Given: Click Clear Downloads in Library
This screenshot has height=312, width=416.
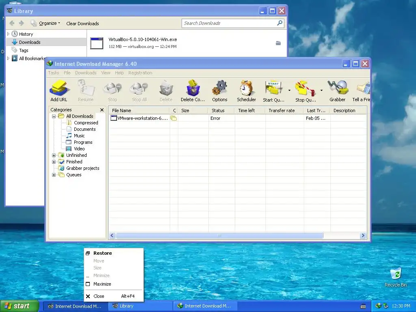Looking at the screenshot, I should pyautogui.click(x=82, y=24).
